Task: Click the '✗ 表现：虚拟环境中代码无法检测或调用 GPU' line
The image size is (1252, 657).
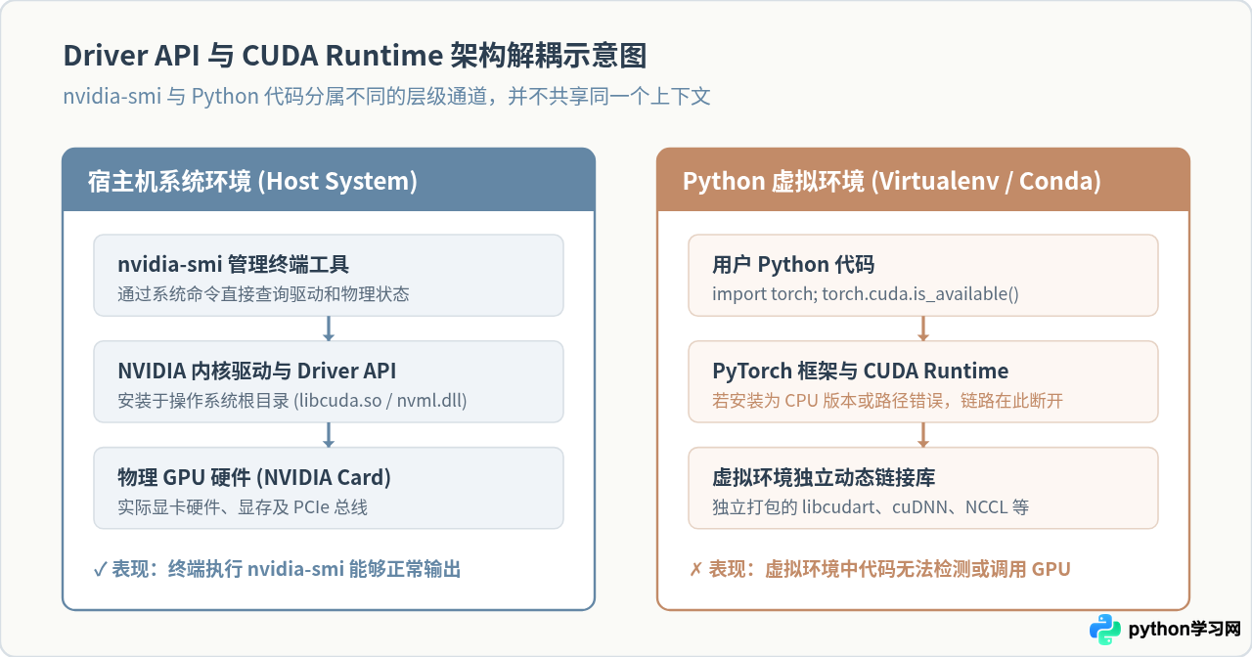Action: [x=880, y=569]
